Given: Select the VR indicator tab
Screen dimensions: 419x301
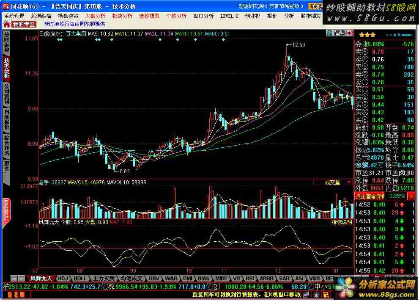Looking at the screenshot, I should click(x=236, y=278).
